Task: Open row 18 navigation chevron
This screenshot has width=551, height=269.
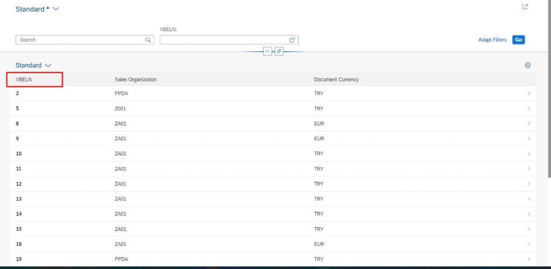Action: pos(529,244)
